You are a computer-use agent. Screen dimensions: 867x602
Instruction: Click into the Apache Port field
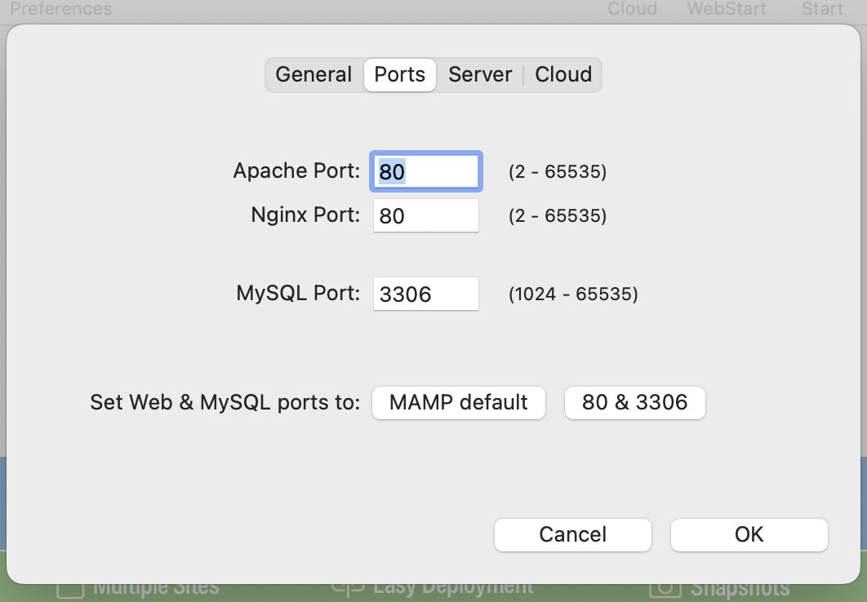coord(426,171)
